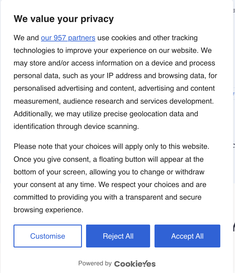Click the partners link in first paragraph

click(x=68, y=38)
